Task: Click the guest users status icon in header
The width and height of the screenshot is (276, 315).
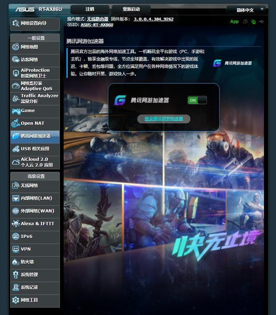Action: 245,22
